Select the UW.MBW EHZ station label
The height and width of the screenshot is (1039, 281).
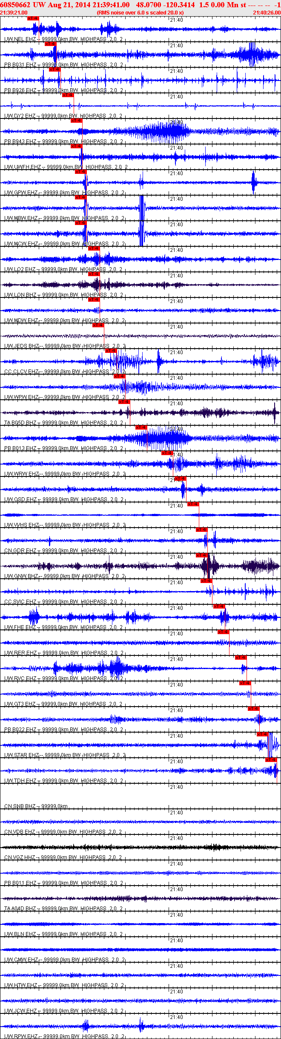[x=21, y=218]
